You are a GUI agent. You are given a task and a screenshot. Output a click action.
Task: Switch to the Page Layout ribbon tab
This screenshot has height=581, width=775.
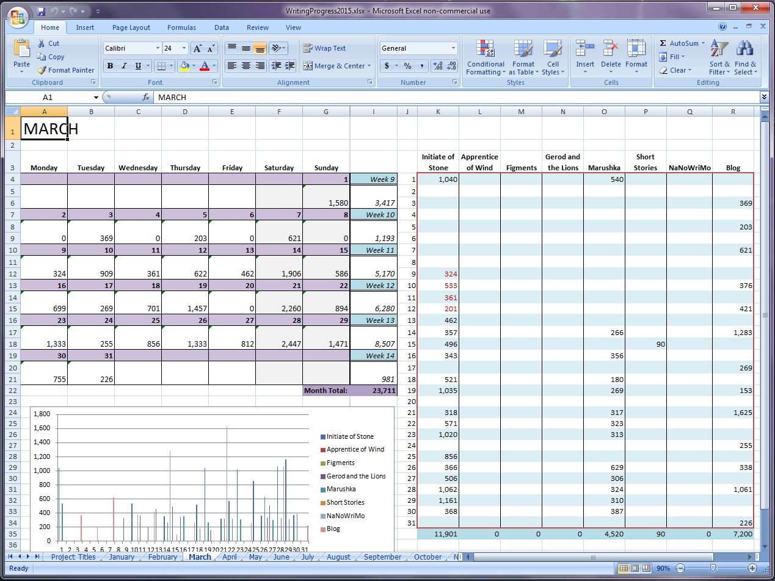pyautogui.click(x=131, y=27)
